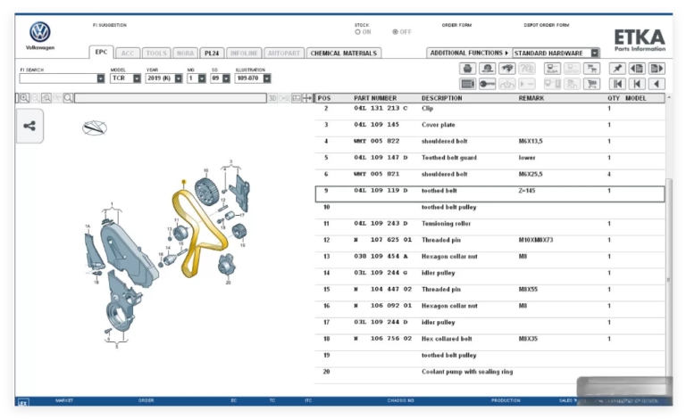Expand the Model TCR dropdown
686x419 pixels.
(137, 78)
